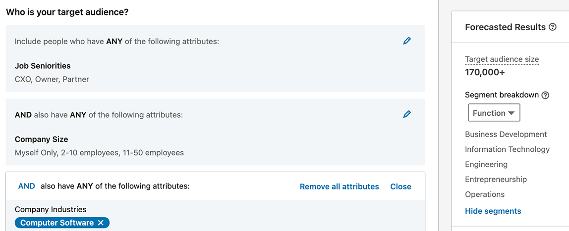Screen dimensions: 569x231
Task: Remove the Computer Software chip via its X
Action: pos(101,223)
